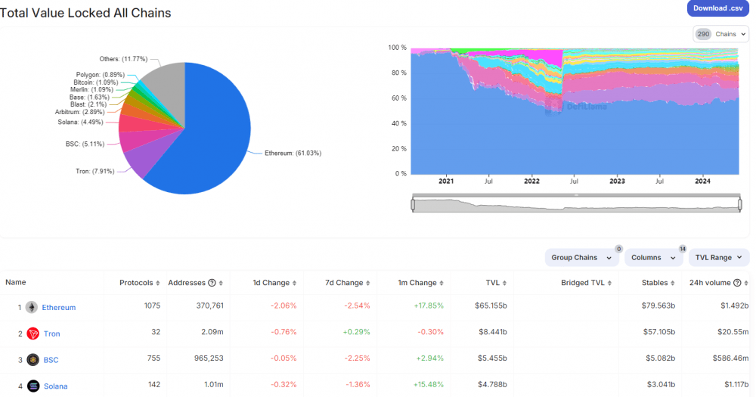
Task: Click BSC TVL value $5.455b
Action: click(492, 358)
